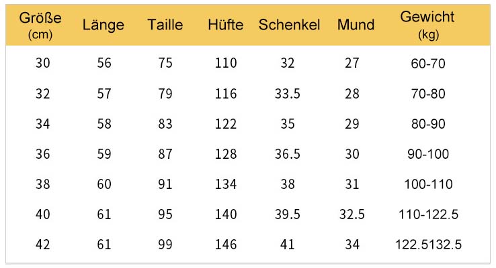The image size is (496, 268).
Task: Click size 42 in the Größe column
Action: click(x=43, y=245)
